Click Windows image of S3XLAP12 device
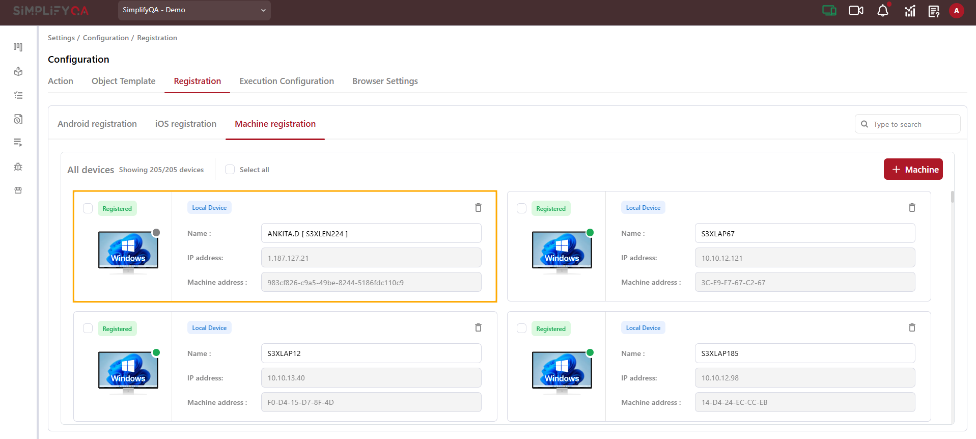The width and height of the screenshot is (976, 439). 128,372
